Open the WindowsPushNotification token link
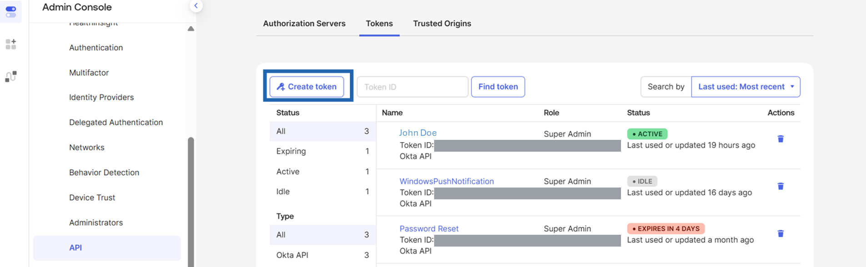 (446, 181)
